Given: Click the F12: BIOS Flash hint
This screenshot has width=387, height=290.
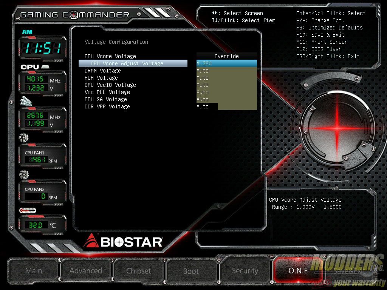Looking at the screenshot, I should coord(319,49).
